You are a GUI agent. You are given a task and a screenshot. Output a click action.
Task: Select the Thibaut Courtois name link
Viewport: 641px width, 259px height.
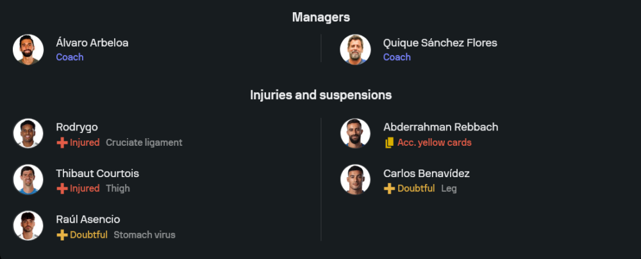coord(97,173)
